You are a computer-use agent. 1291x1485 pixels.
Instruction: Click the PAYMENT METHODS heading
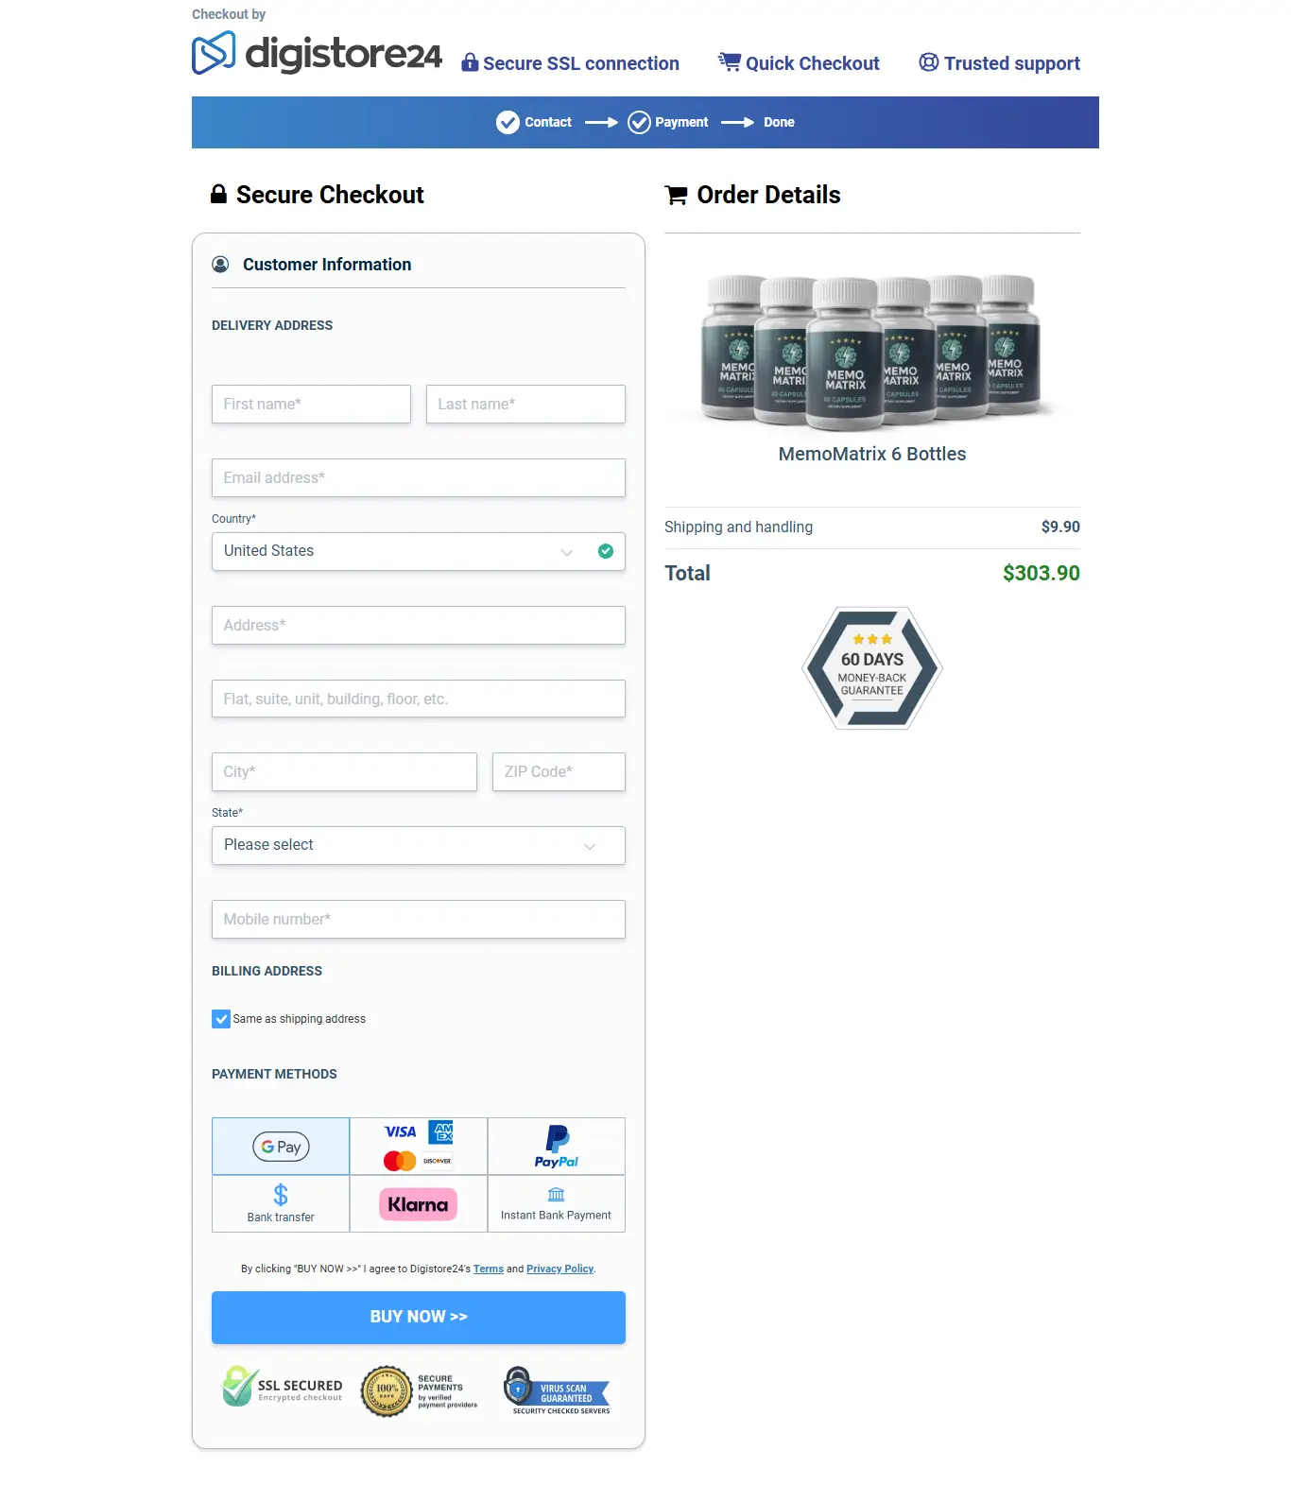click(x=274, y=1074)
